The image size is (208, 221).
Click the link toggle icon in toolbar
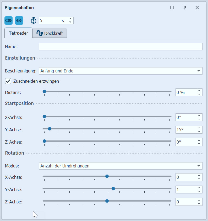[x=8, y=20]
